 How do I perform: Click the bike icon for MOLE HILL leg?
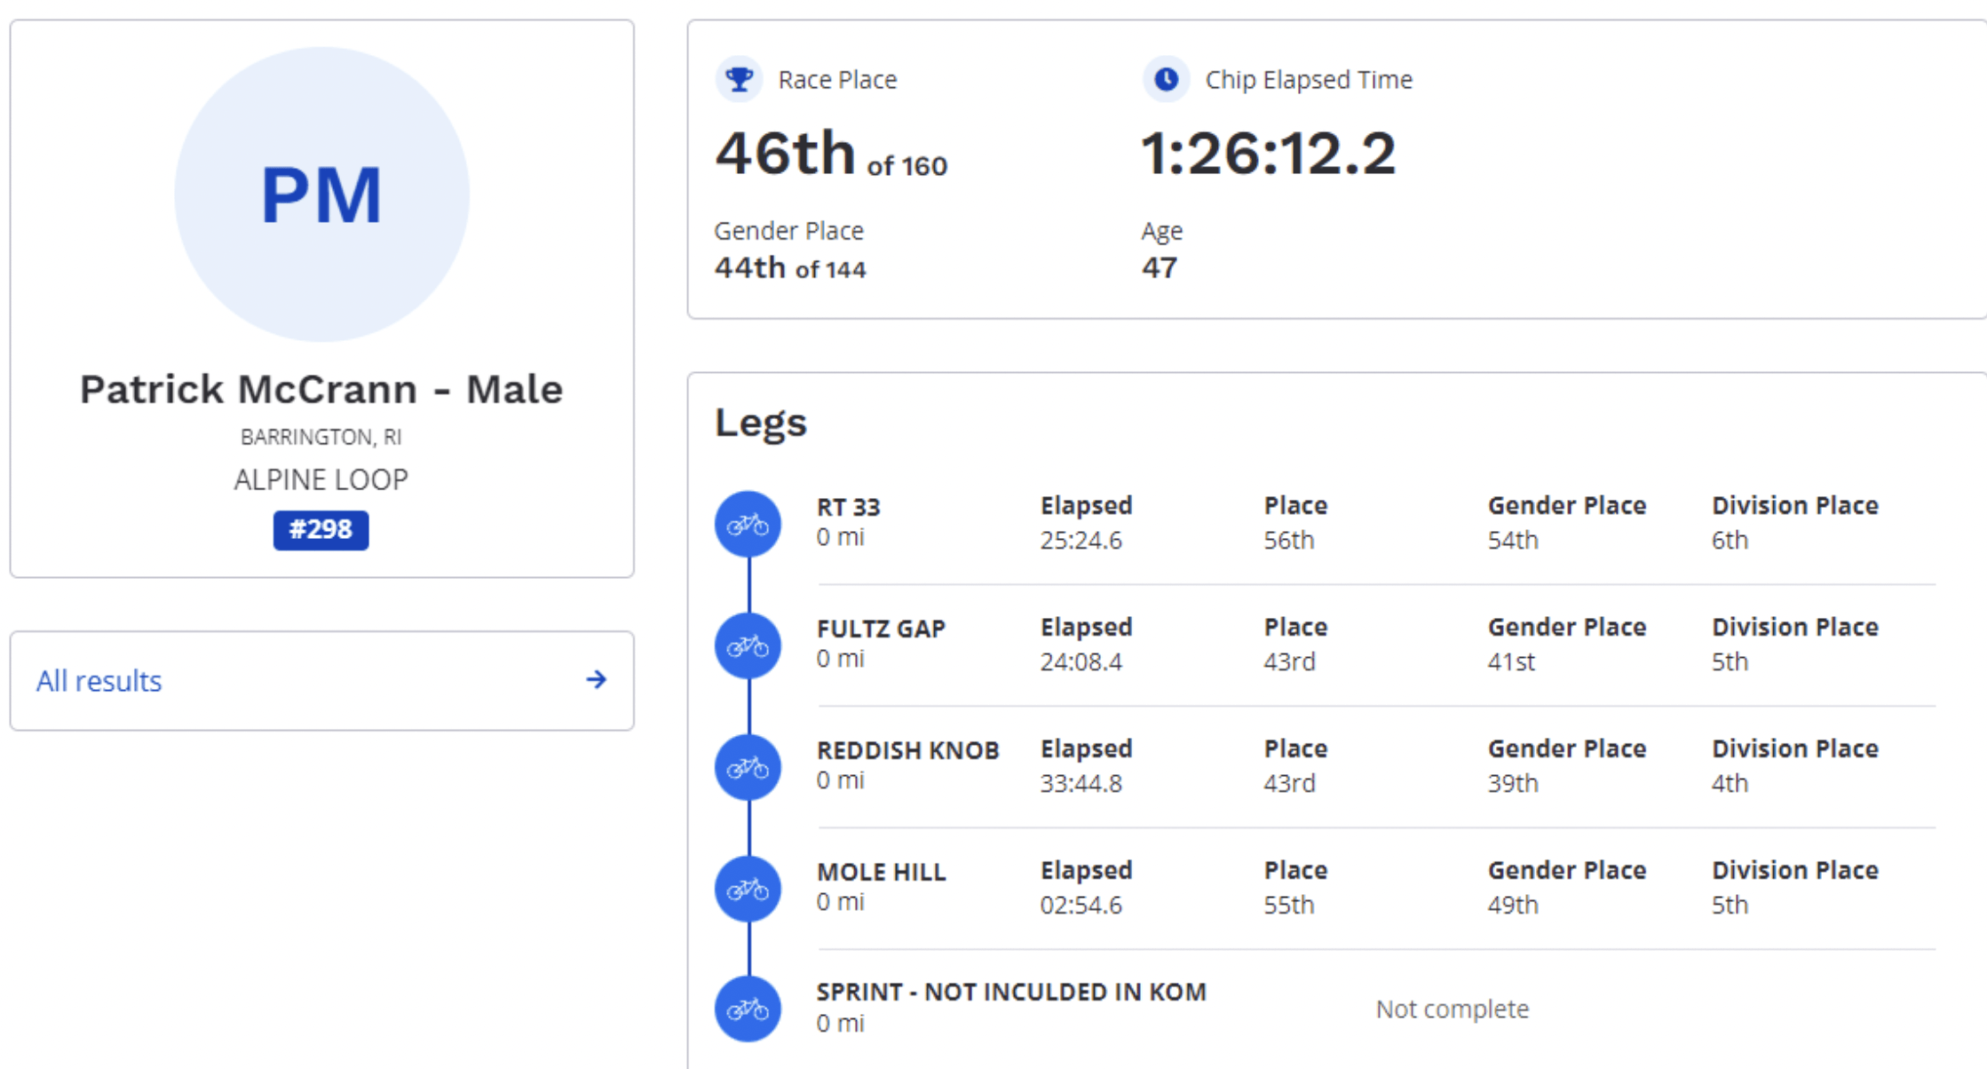(748, 890)
